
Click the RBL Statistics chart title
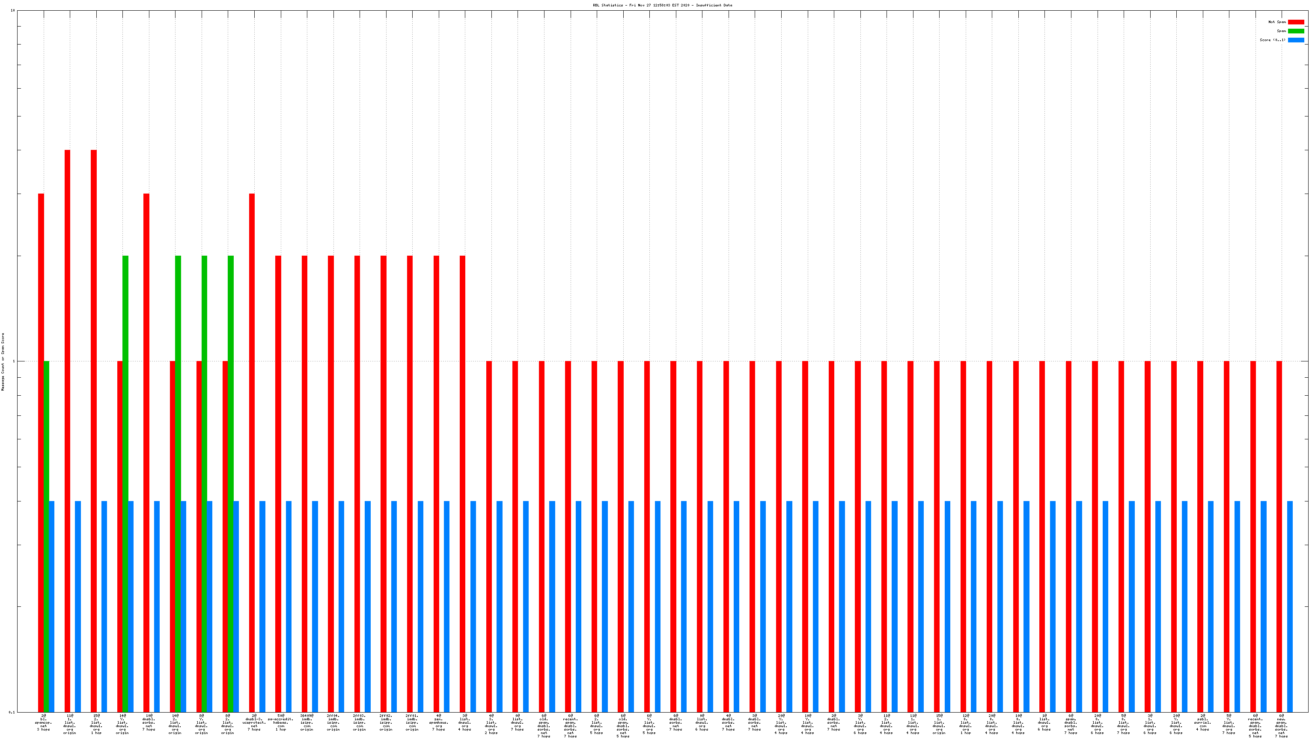click(x=662, y=5)
